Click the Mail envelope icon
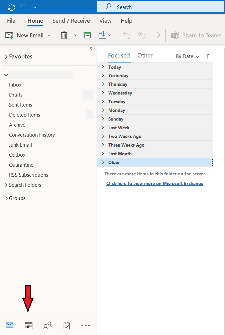Screen dimensions: 225x335 click(x=10, y=325)
